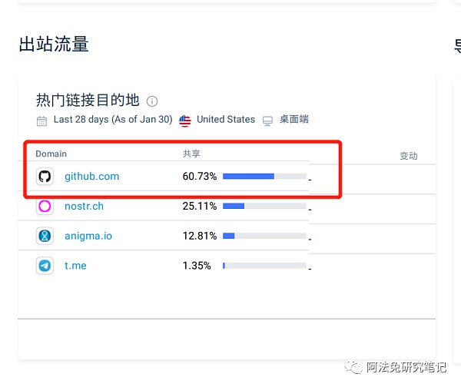
Task: Click the desktop monitor icon
Action: [267, 121]
